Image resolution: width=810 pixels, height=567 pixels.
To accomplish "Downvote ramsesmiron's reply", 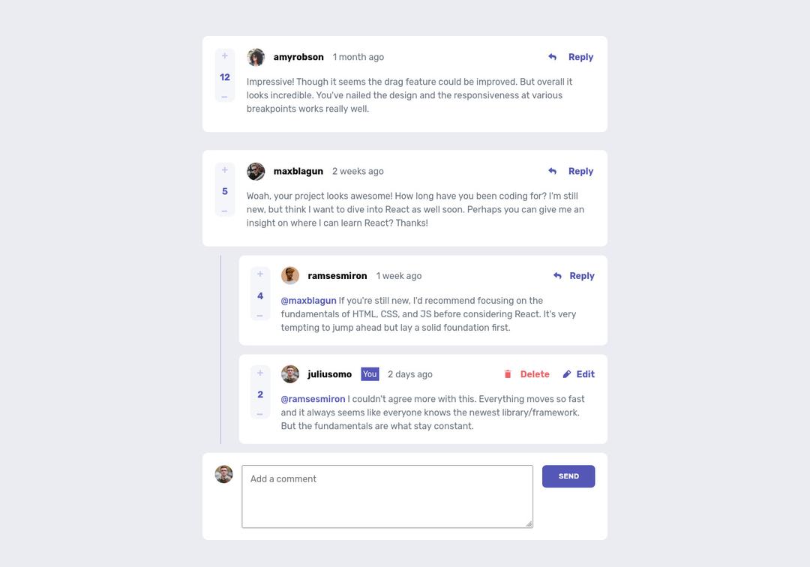I will pos(260,316).
